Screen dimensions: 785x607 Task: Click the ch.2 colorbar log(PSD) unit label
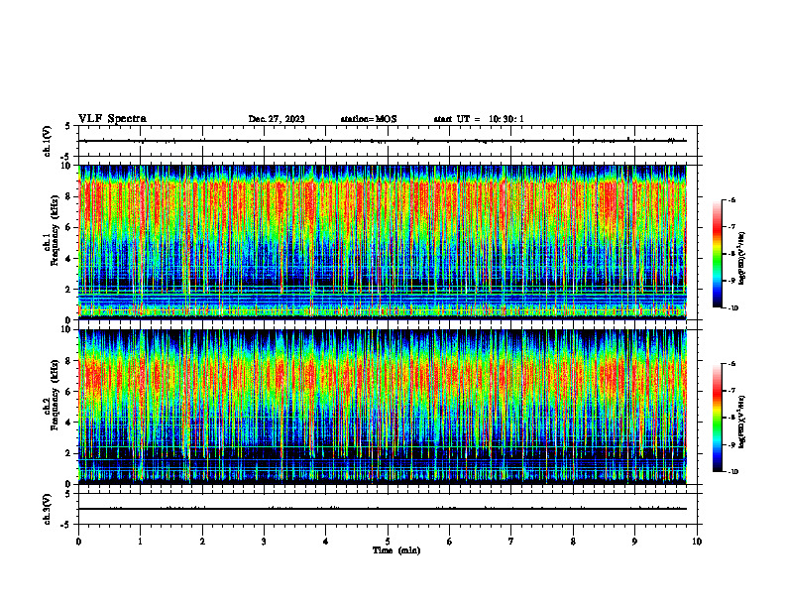pyautogui.click(x=742, y=423)
